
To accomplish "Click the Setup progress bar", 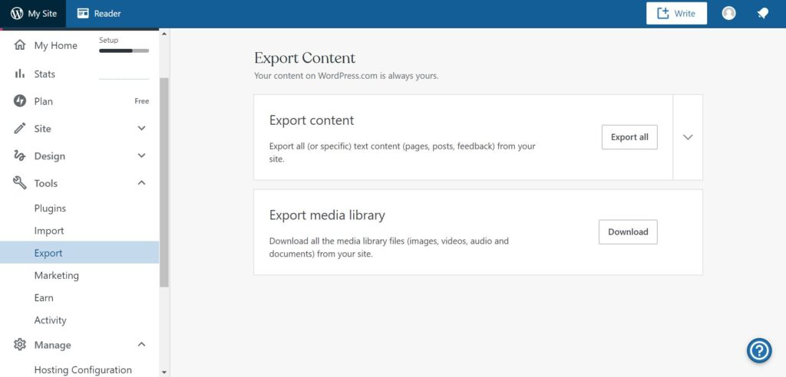I will click(x=124, y=51).
